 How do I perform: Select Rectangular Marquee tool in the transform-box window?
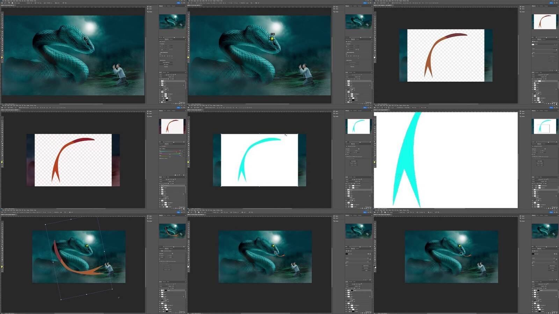click(2, 225)
